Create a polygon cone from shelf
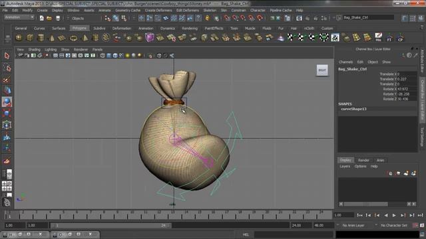 52,38
